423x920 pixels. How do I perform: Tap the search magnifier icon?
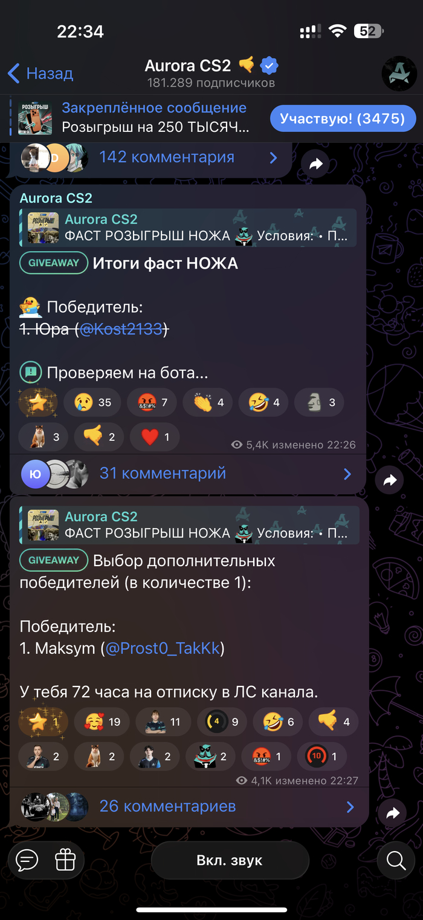396,860
